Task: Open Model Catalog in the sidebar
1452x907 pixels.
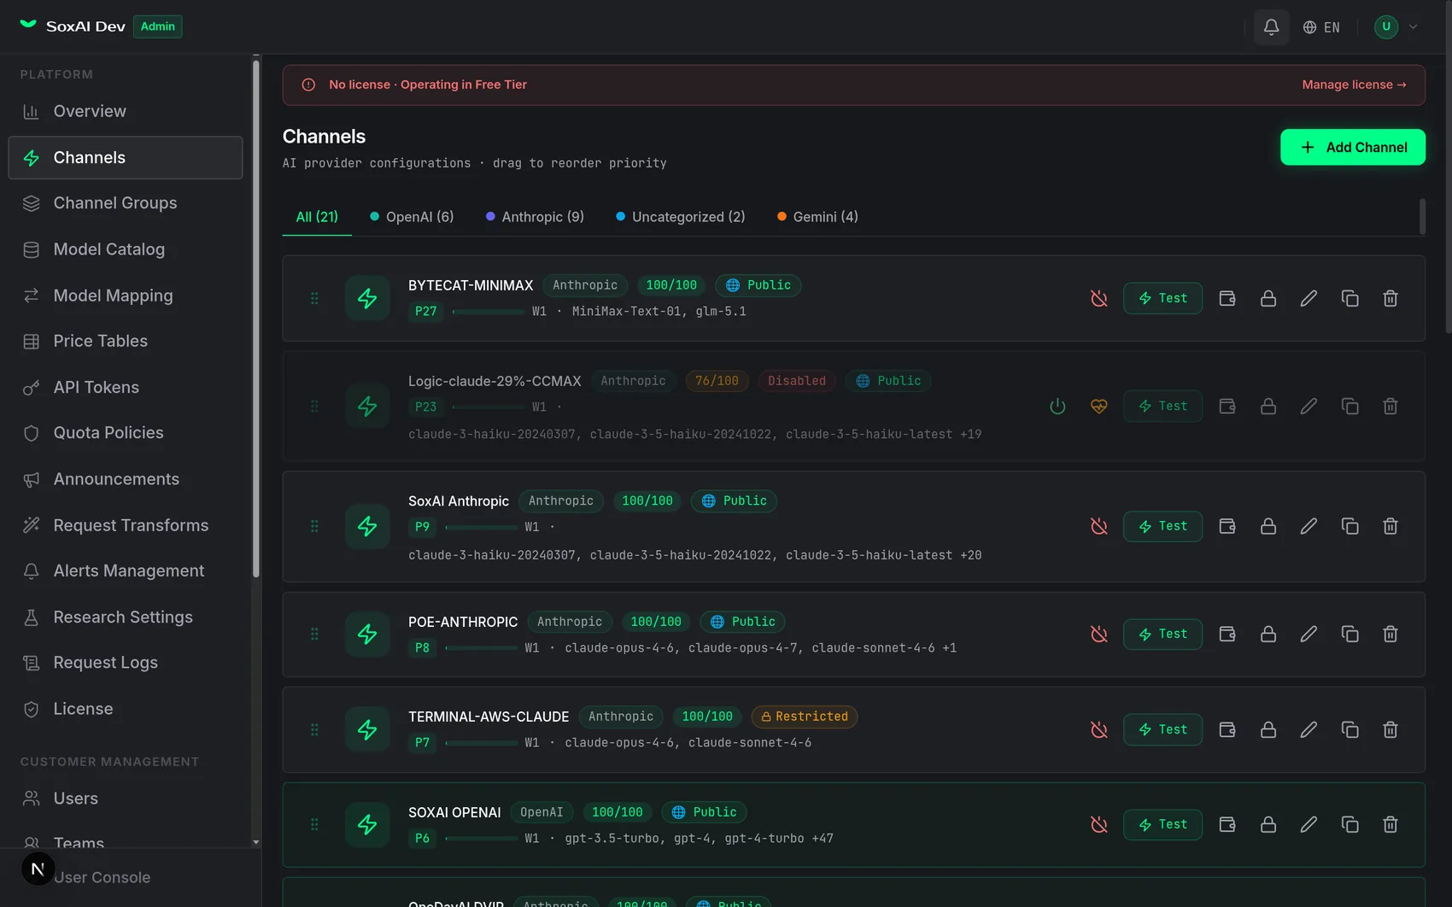Action: pos(126,249)
